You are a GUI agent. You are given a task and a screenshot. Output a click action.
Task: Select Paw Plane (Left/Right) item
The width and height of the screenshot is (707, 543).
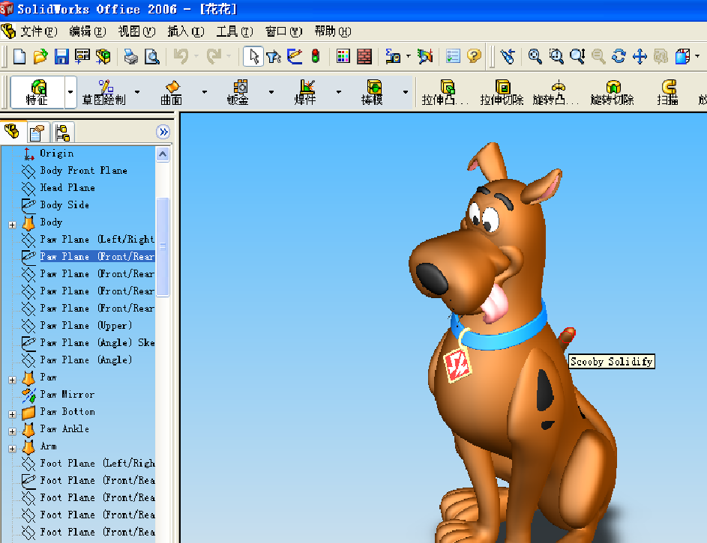point(97,239)
